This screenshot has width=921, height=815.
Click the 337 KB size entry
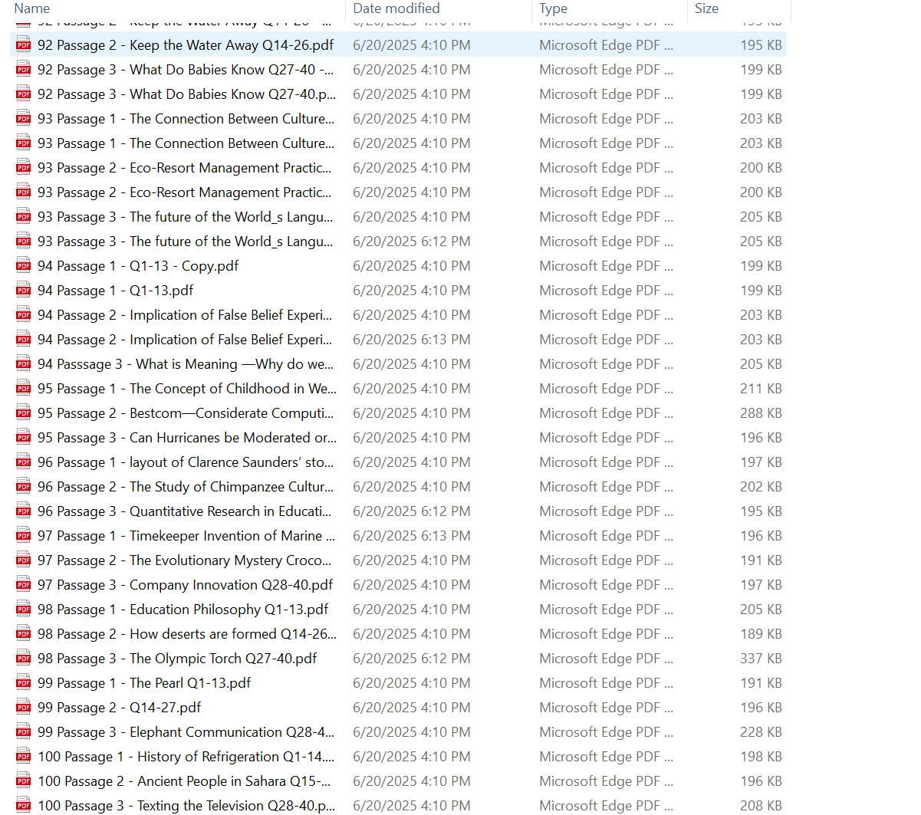(760, 659)
